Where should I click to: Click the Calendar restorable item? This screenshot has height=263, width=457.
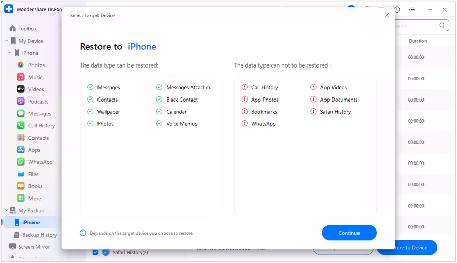point(172,112)
